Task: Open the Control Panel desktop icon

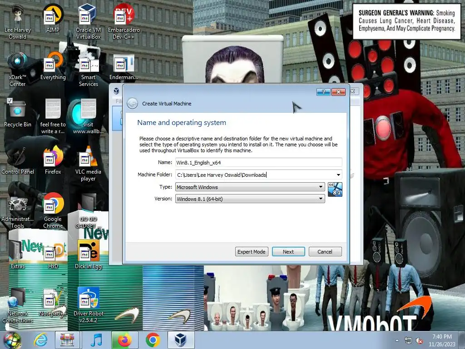Action: click(x=18, y=160)
